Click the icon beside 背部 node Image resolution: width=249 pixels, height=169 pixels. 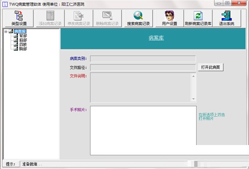[16, 36]
